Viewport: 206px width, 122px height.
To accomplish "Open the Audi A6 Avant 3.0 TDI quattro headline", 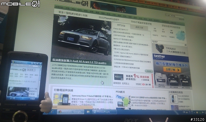I will (x=80, y=61).
